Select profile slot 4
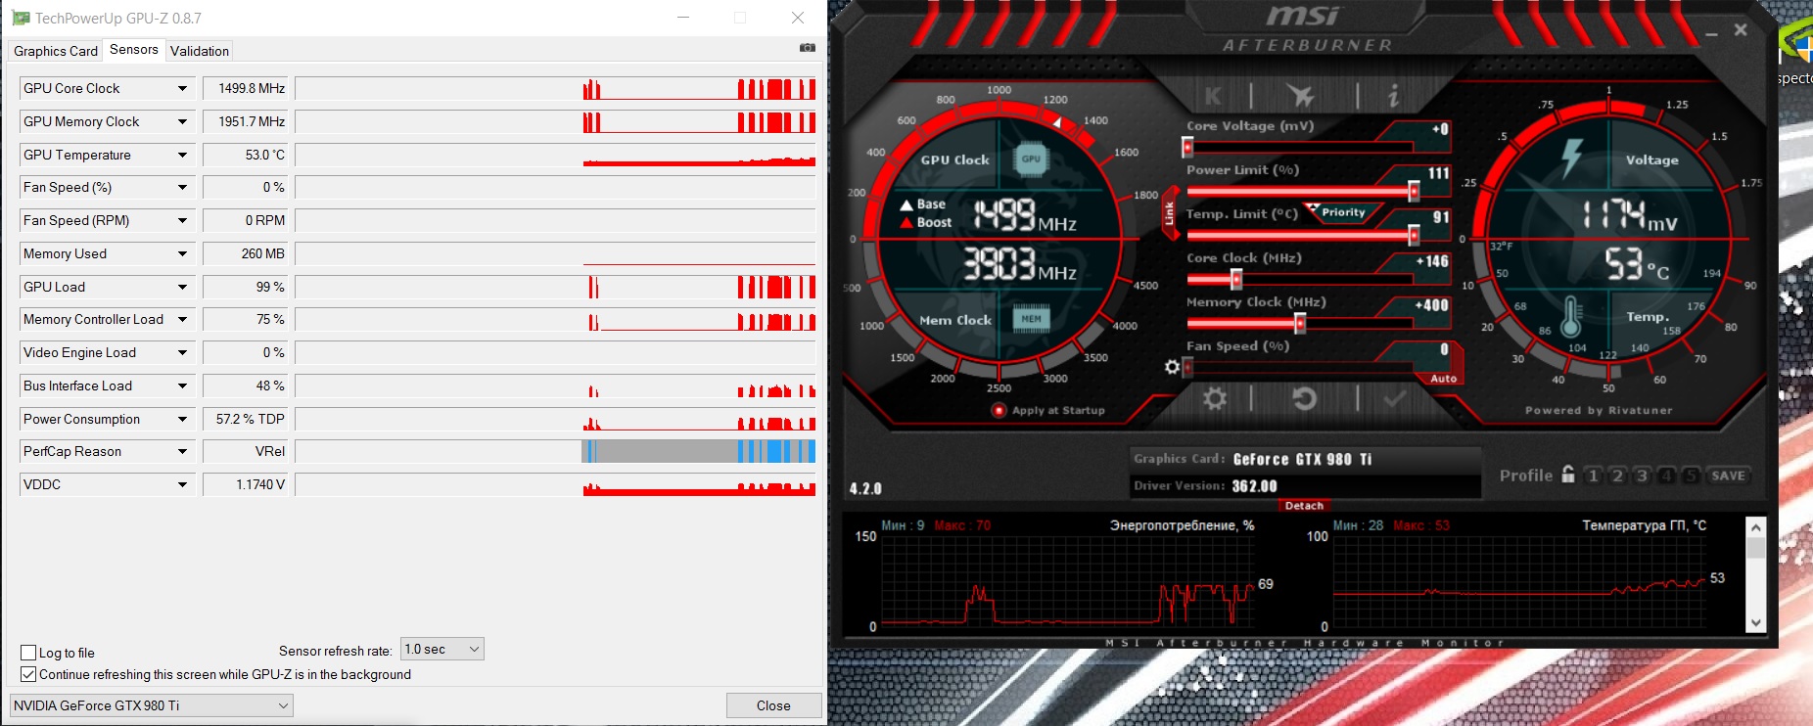Screen dimensions: 1813x726 [1666, 476]
